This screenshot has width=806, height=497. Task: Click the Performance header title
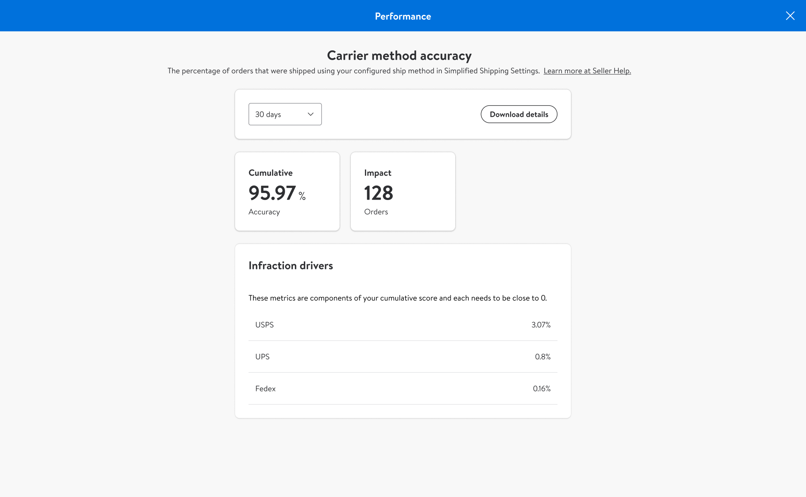tap(403, 16)
